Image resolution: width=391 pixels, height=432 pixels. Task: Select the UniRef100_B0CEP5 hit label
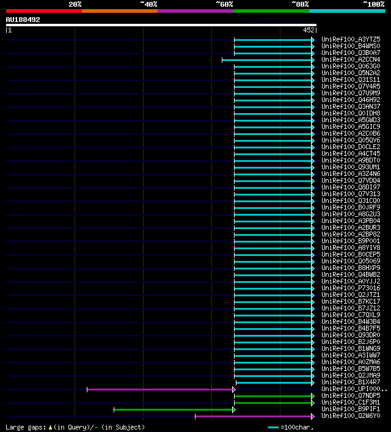tap(351, 254)
